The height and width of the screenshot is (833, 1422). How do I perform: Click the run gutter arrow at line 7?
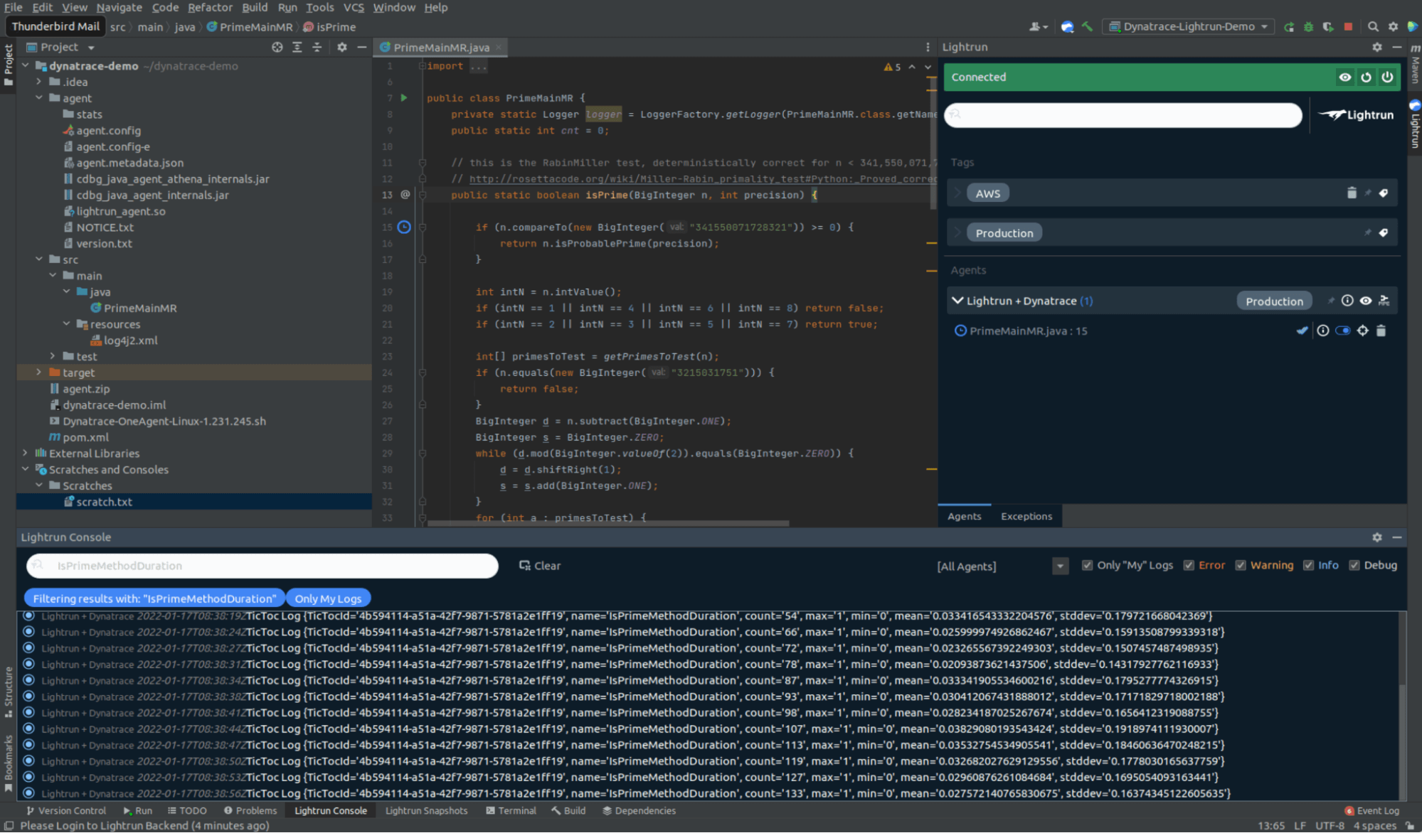404,98
